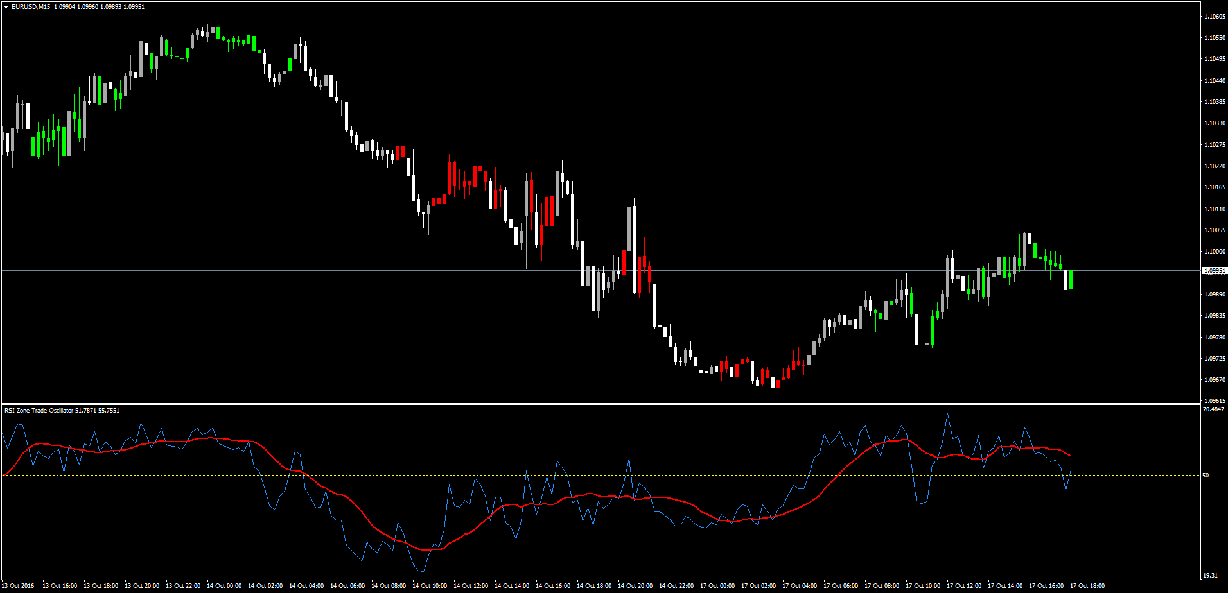Select the 13 Oct 2016 date label

18,585
